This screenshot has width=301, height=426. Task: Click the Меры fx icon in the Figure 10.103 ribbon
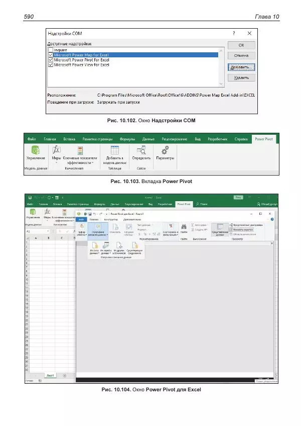coord(56,150)
